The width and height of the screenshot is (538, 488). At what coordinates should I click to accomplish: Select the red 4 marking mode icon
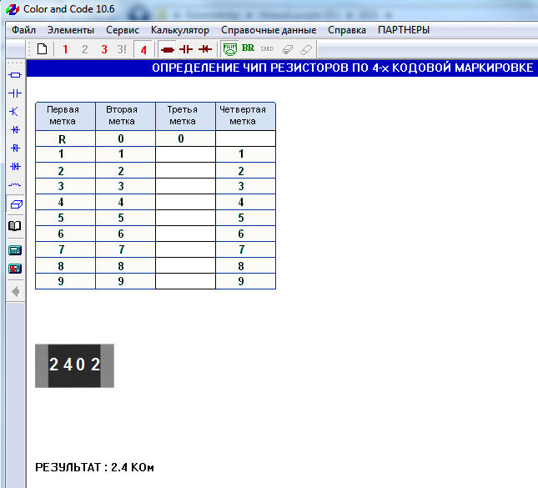(x=143, y=50)
